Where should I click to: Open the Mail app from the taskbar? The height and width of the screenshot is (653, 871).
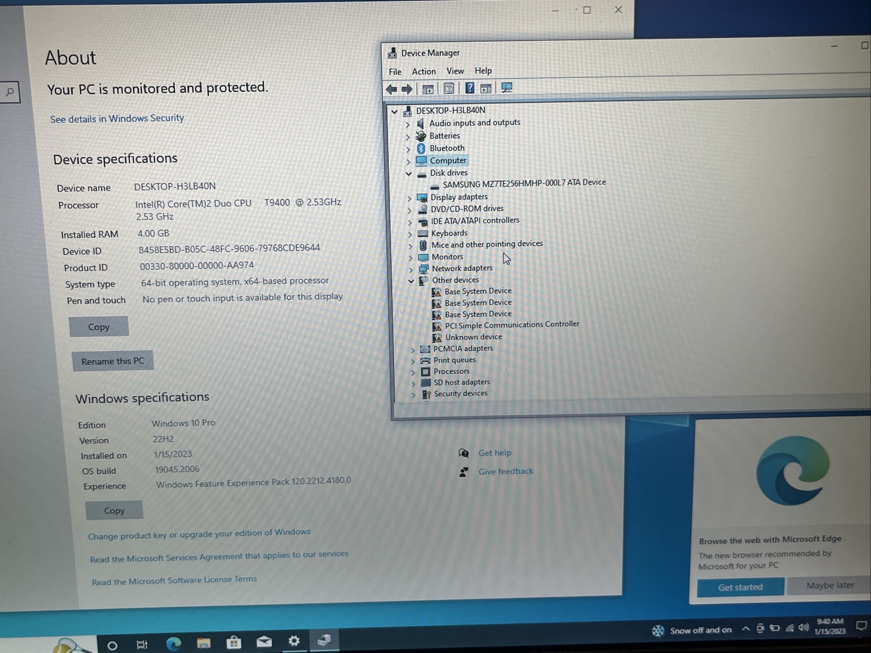(x=264, y=642)
